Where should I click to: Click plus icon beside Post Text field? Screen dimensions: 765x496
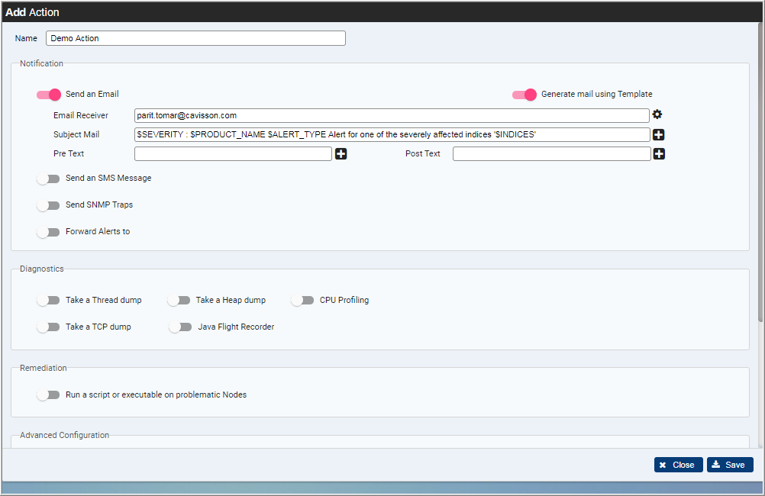click(659, 153)
